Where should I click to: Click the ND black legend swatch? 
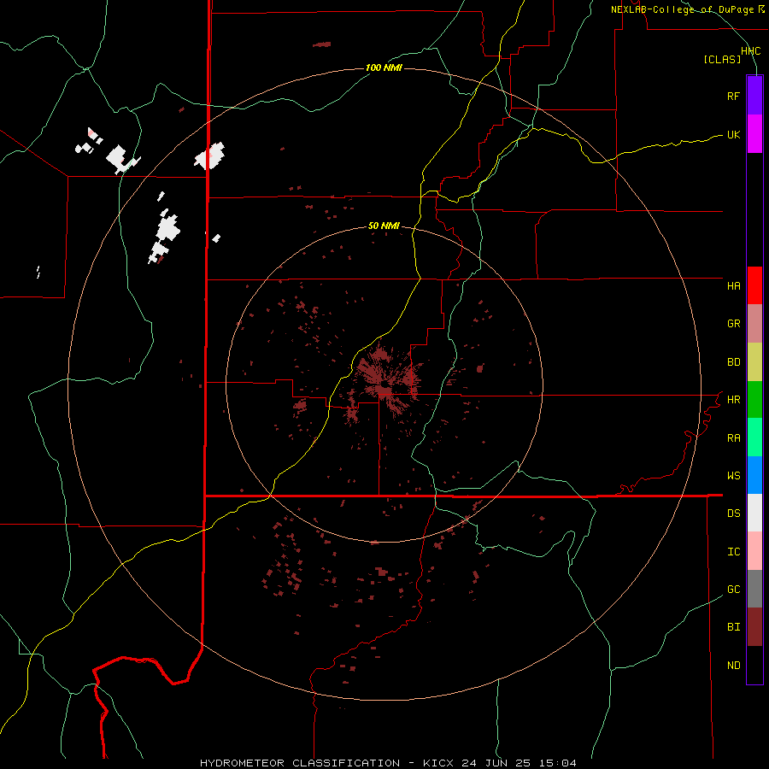pyautogui.click(x=754, y=665)
